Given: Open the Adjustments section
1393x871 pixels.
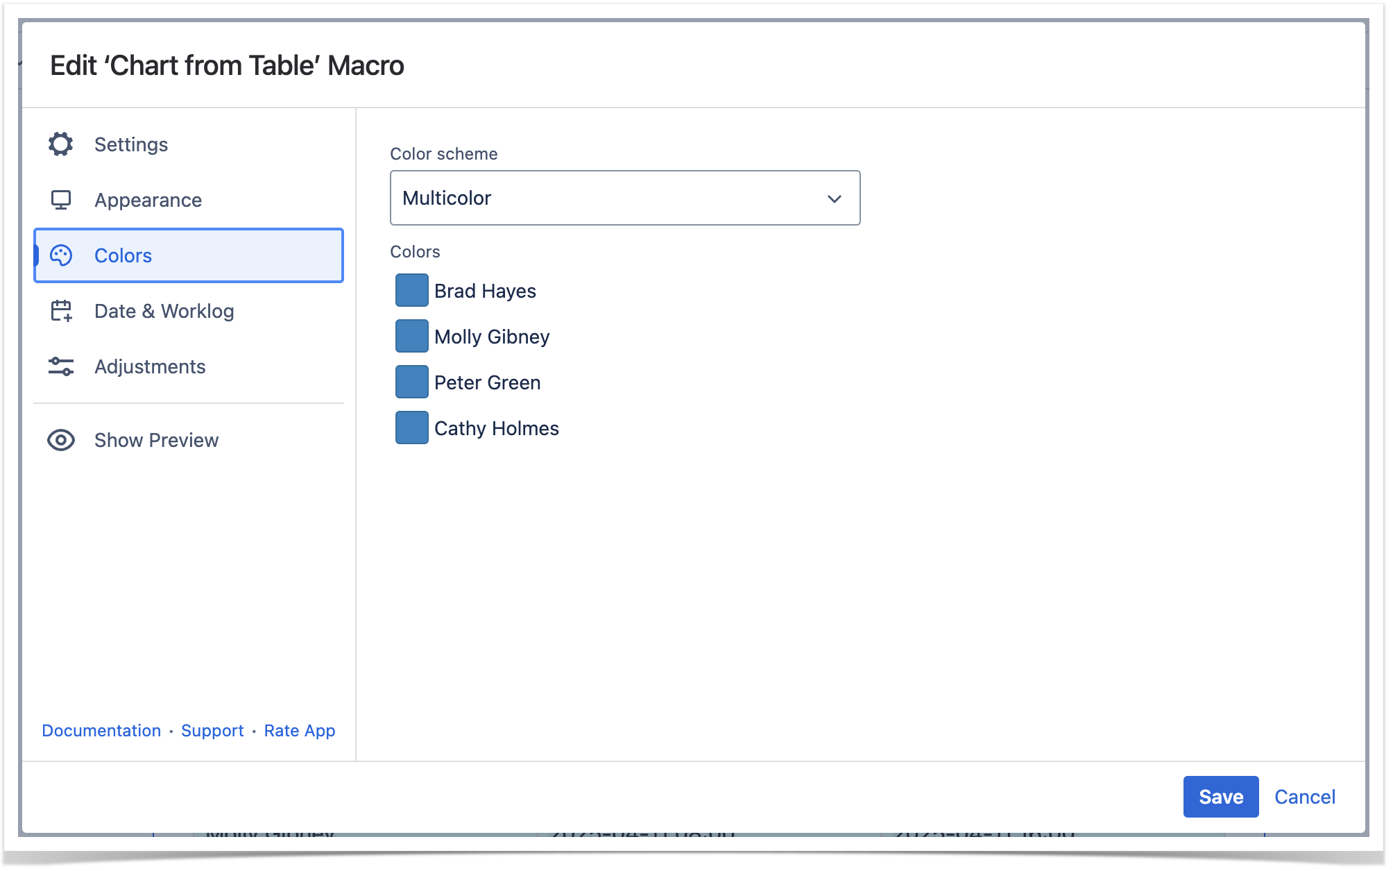Looking at the screenshot, I should 150,366.
